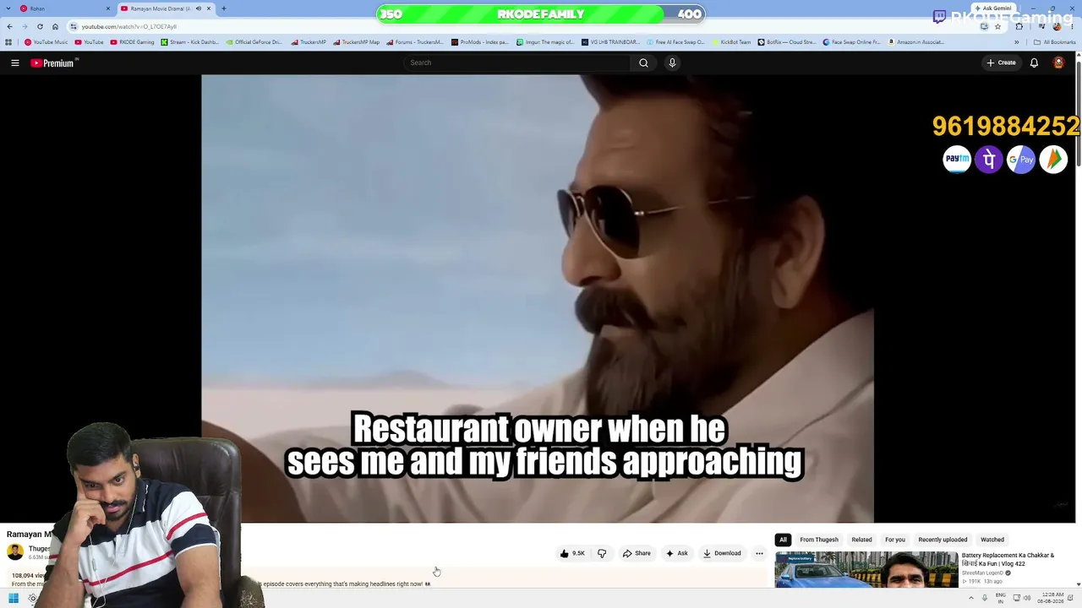Screen dimensions: 1082x608
Task: Close the Ramayan Movie Drama tab
Action: 209,8
